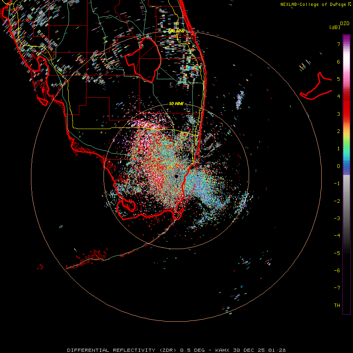This screenshot has width=353, height=353.
Task: Click the 4 value on the color scale
Action: pyautogui.click(x=338, y=96)
